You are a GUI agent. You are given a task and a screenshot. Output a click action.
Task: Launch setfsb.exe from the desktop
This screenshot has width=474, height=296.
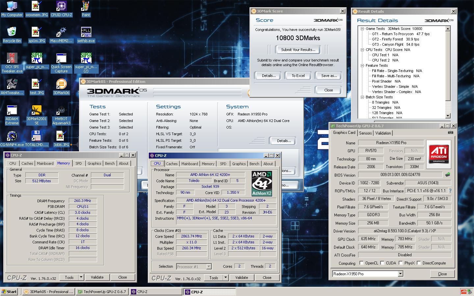(x=86, y=35)
